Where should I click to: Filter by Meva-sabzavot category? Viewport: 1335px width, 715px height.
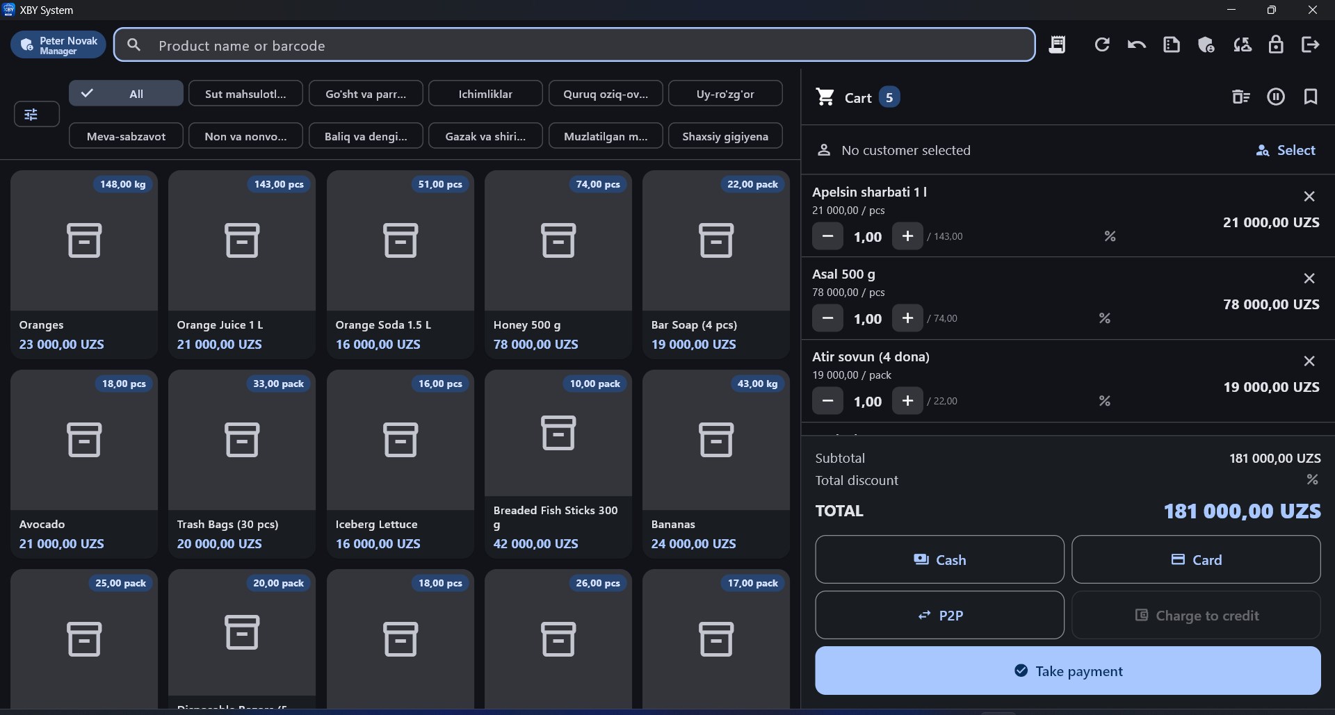126,136
